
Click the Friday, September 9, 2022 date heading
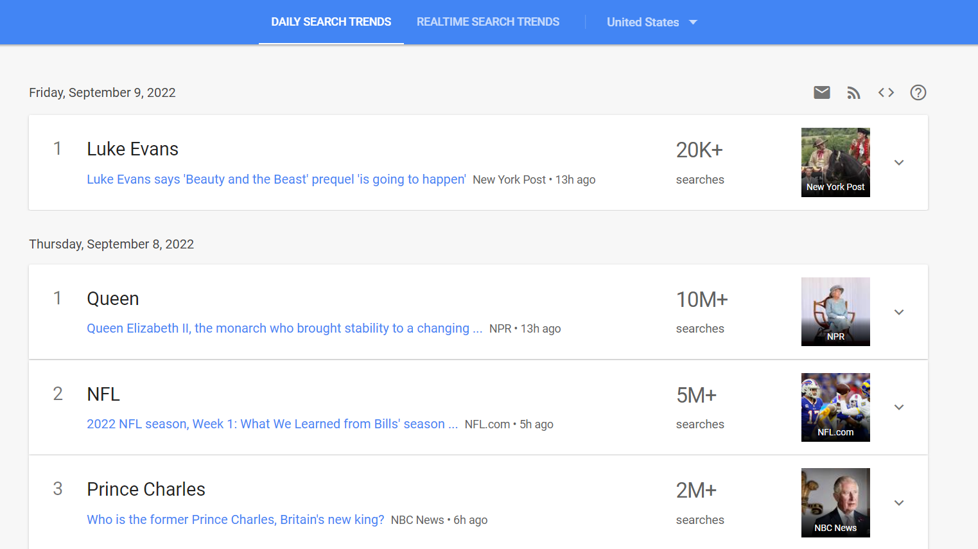[x=102, y=92]
